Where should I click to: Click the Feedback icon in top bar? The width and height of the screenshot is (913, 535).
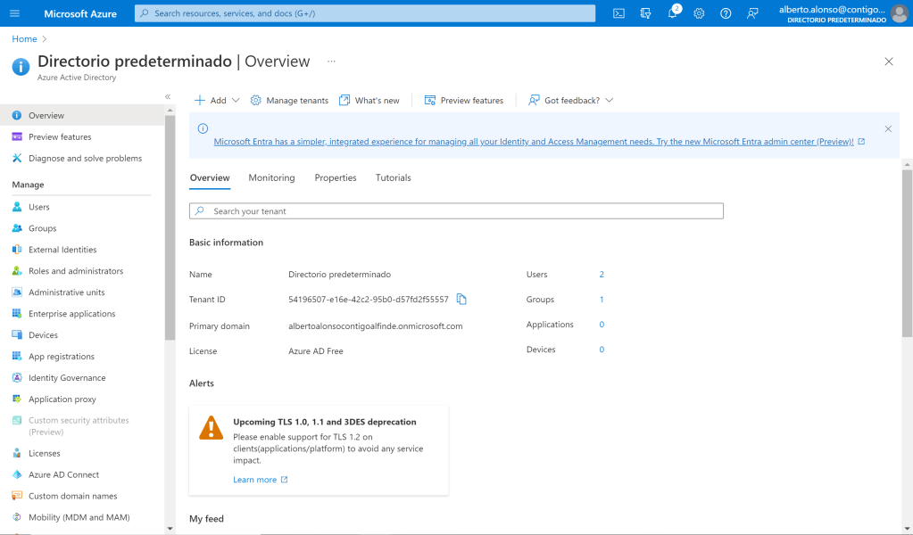pos(752,13)
